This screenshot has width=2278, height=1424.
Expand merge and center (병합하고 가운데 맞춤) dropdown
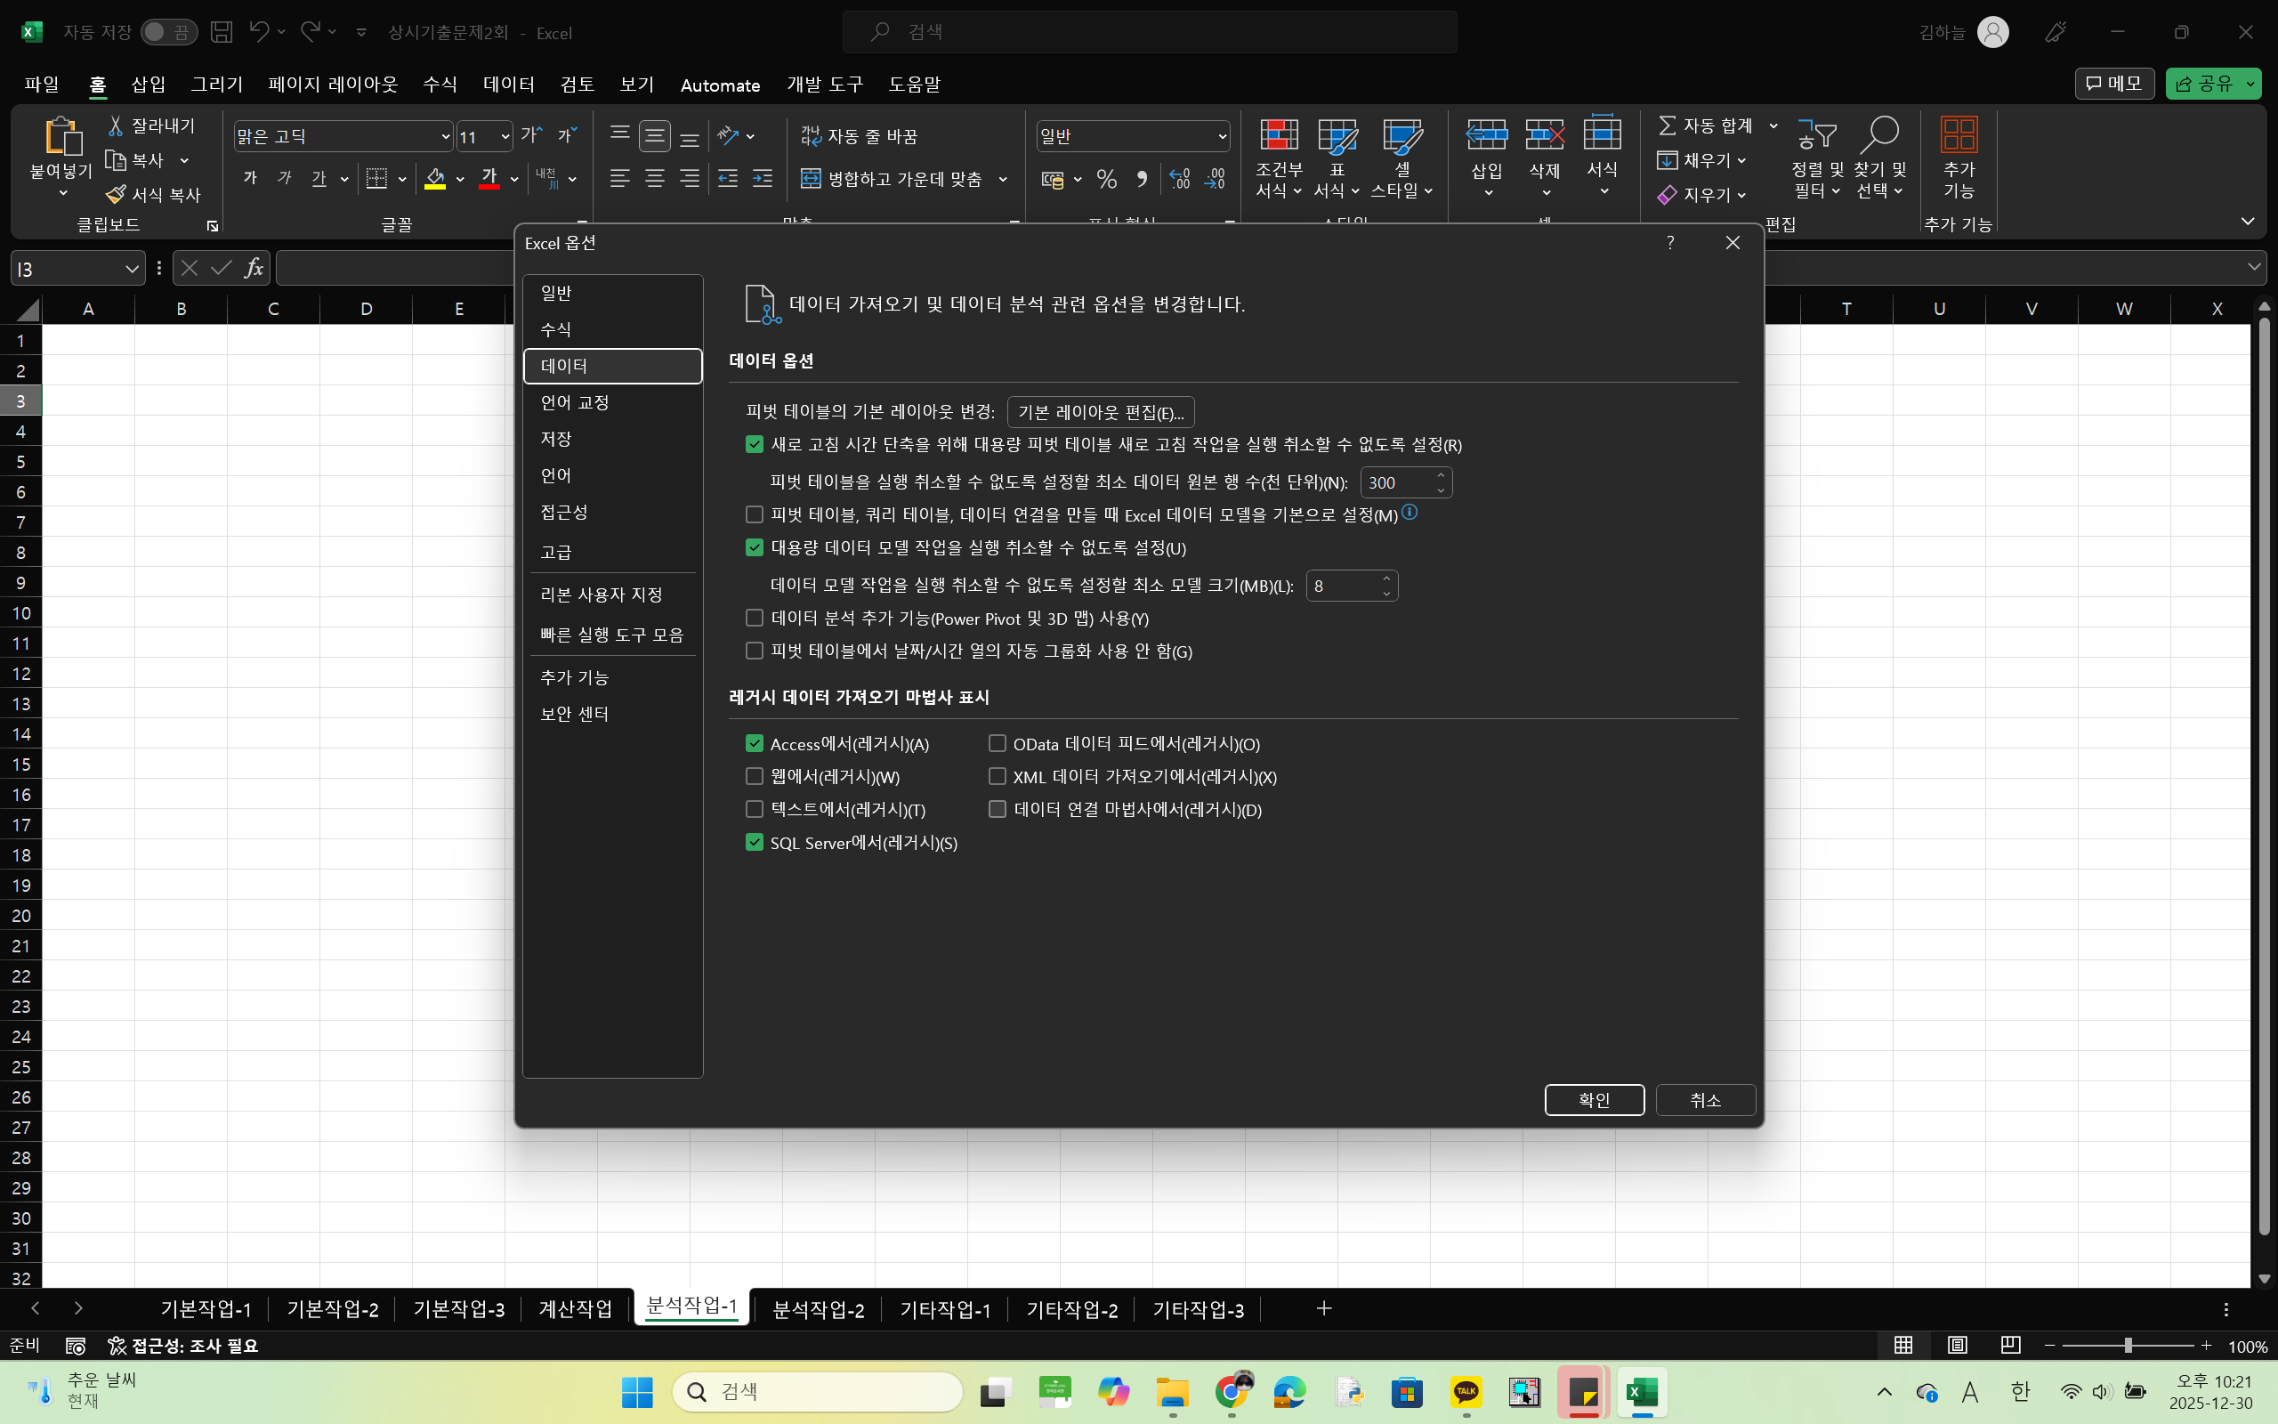pyautogui.click(x=1003, y=178)
